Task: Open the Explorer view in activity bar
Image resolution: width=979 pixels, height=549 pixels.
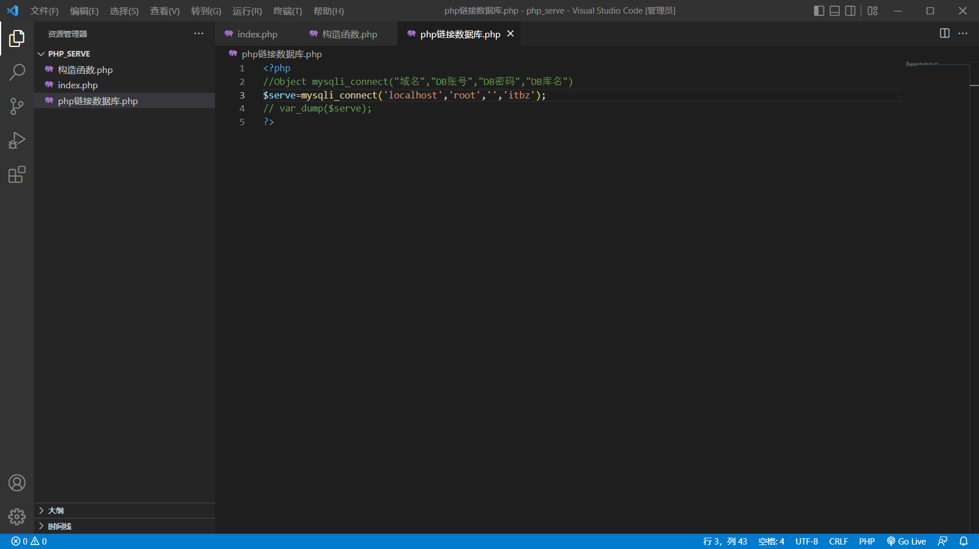Action: (x=17, y=38)
